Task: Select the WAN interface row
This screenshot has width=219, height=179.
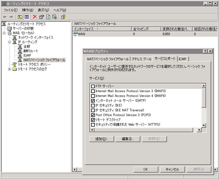Action: coord(81,34)
